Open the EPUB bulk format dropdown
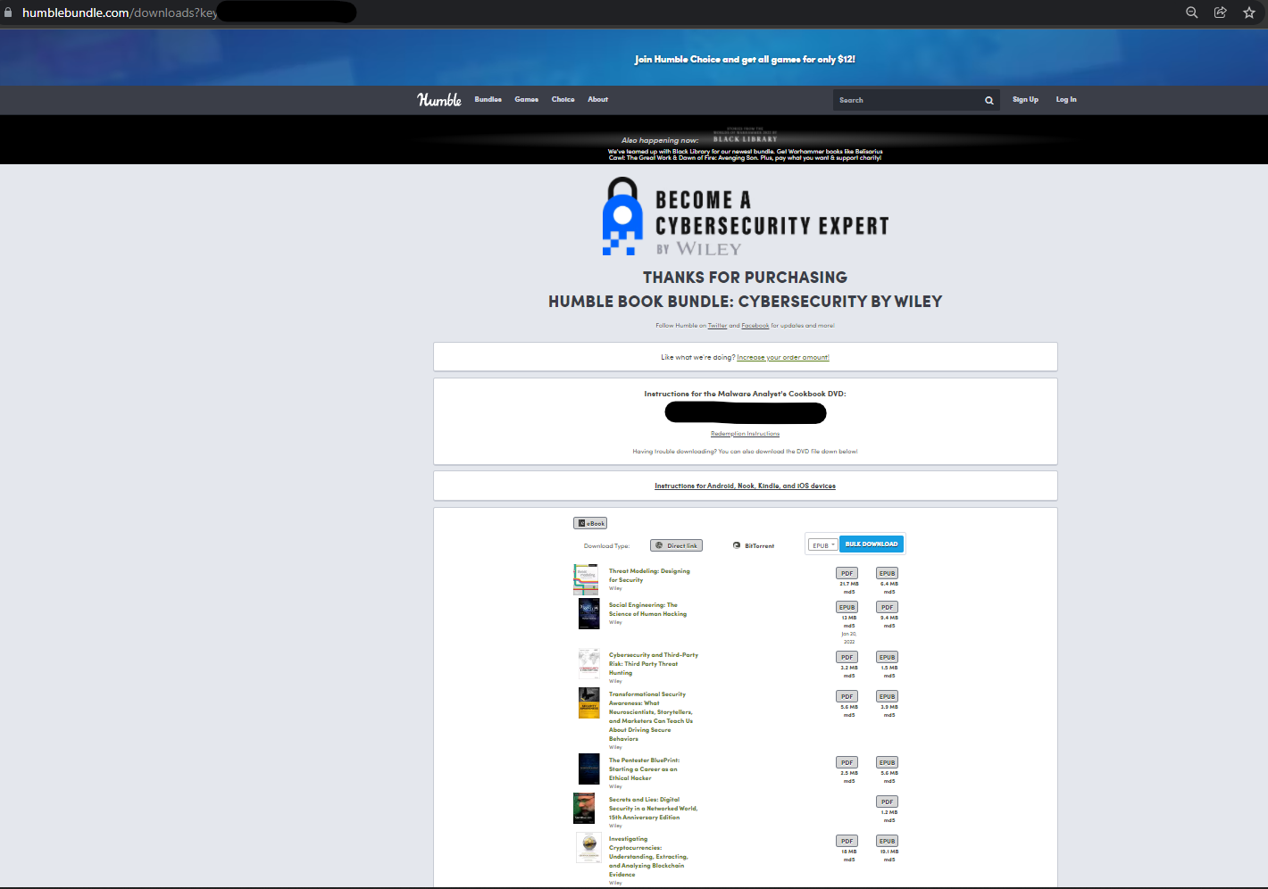This screenshot has height=889, width=1268. (822, 544)
